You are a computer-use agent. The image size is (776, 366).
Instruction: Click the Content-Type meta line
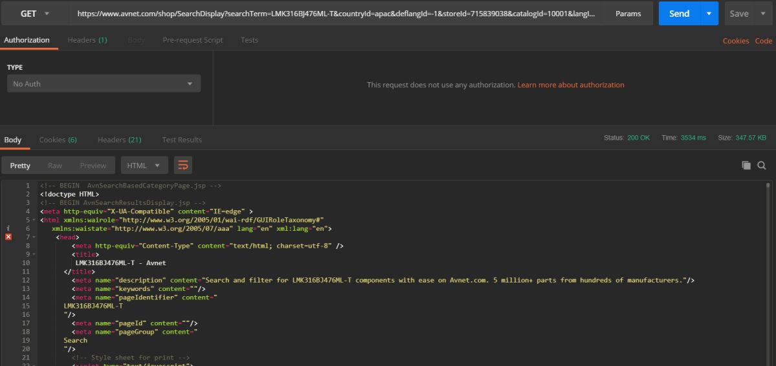tap(208, 246)
